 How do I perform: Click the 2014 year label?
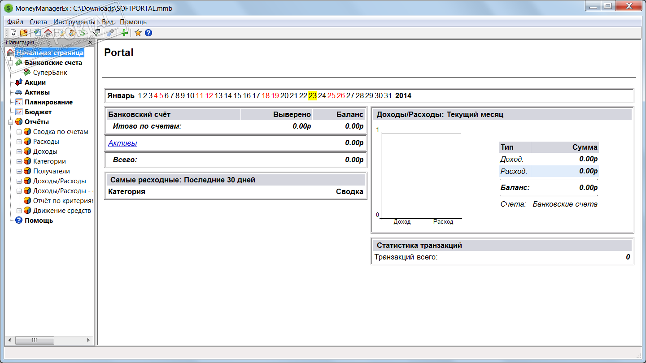[403, 95]
